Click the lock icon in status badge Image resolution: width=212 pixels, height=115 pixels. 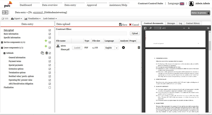click(x=208, y=13)
